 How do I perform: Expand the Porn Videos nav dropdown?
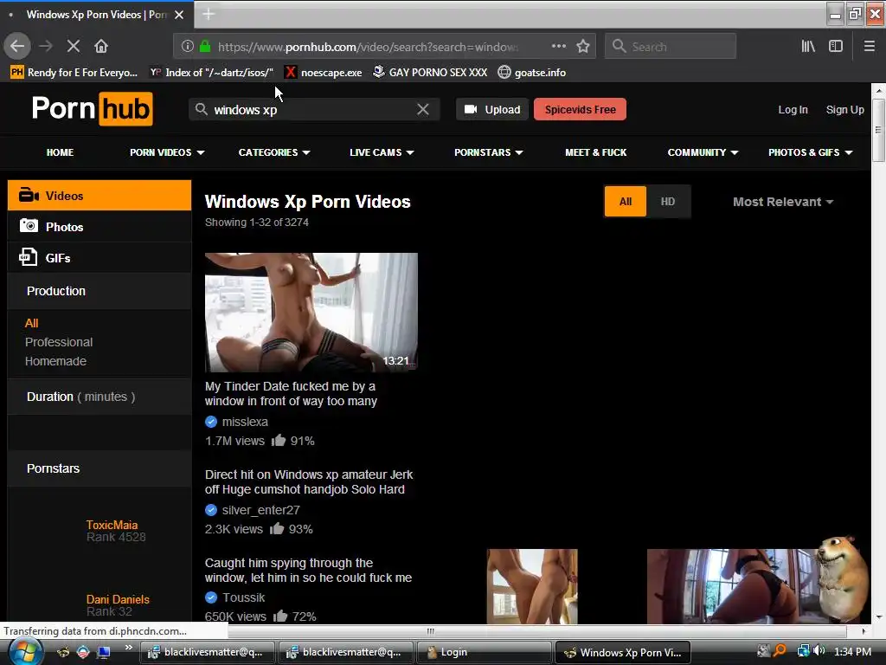(x=167, y=152)
